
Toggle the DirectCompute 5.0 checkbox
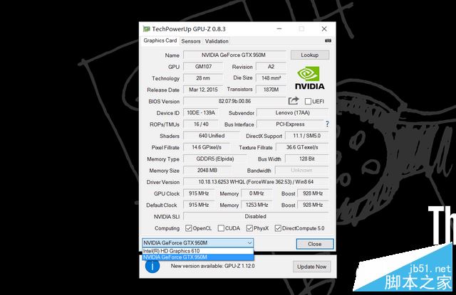278,228
